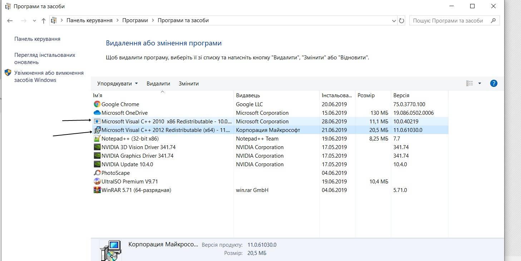
Task: Select NVIDIA 3D Vision Driver 341.74
Action: (x=270, y=147)
